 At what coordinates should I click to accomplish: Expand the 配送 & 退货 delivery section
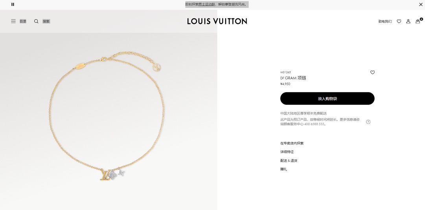[x=289, y=161]
